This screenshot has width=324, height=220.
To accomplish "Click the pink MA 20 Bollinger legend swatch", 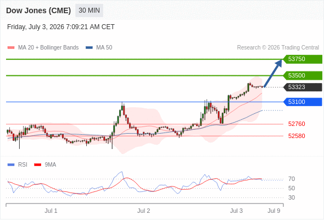I will pyautogui.click(x=11, y=48).
